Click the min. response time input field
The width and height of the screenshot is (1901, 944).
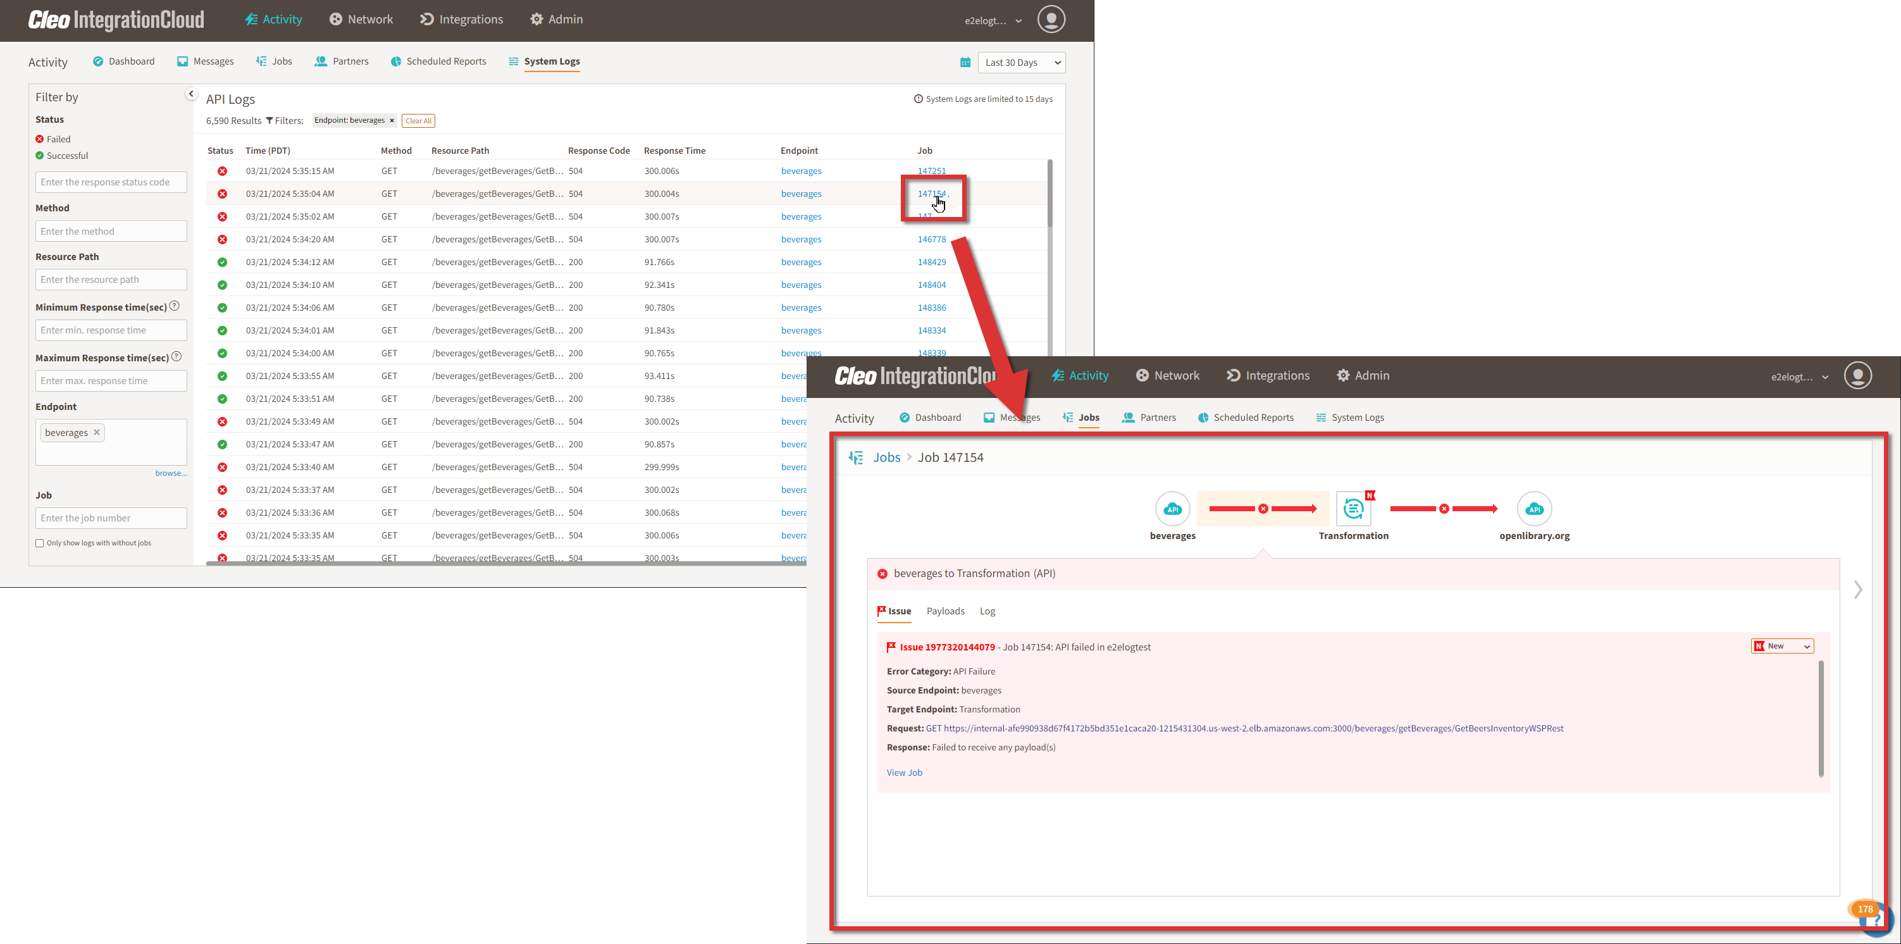[111, 330]
